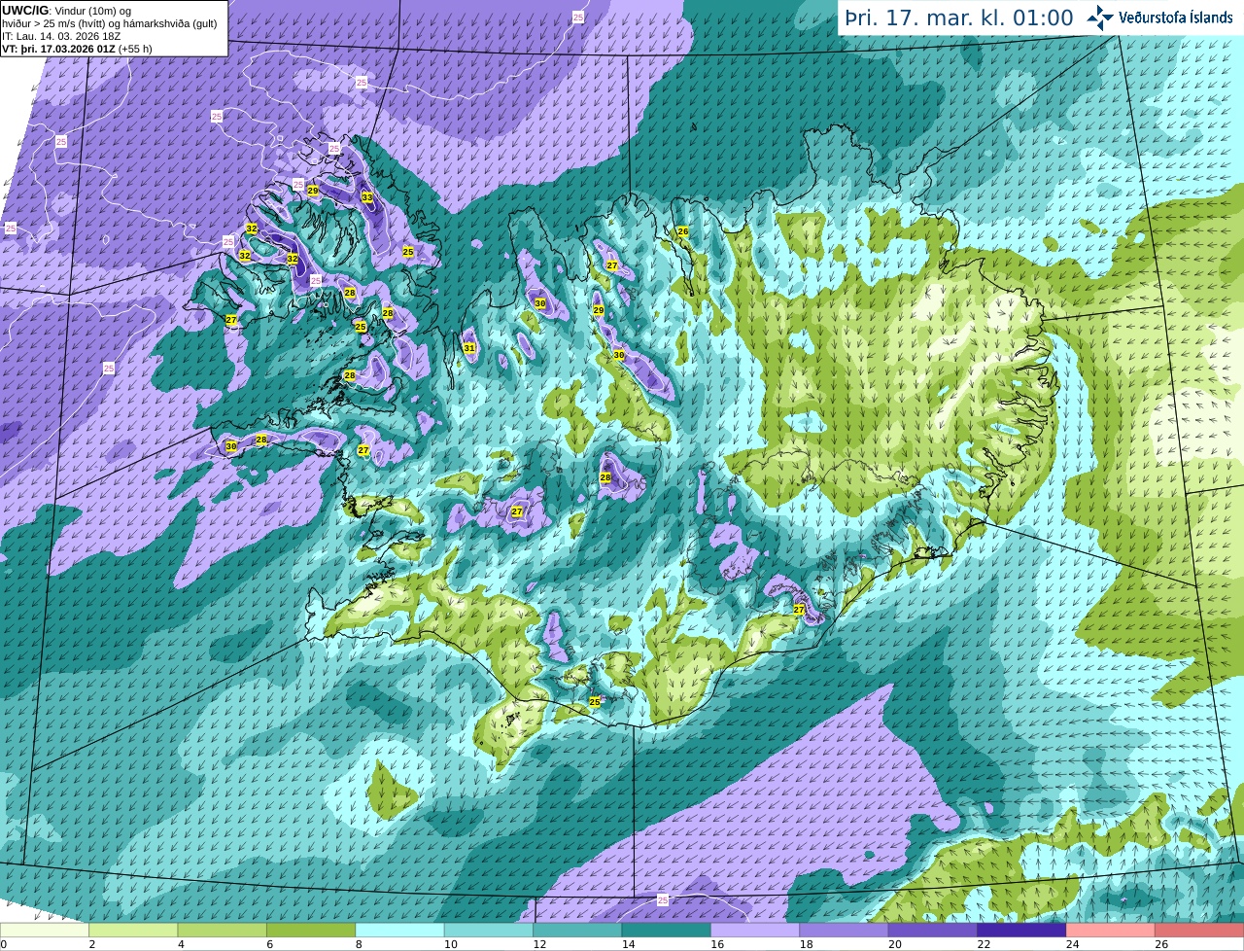This screenshot has height=951, width=1244.
Task: Pick the 8–10 m/s light cyan swatch
Action: 400,931
